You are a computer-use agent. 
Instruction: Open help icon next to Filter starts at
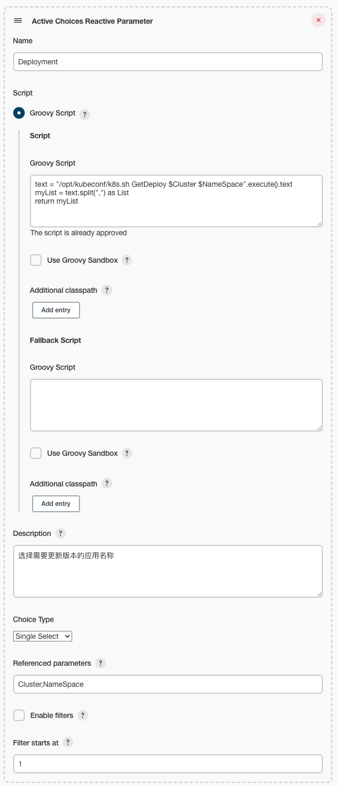68,742
